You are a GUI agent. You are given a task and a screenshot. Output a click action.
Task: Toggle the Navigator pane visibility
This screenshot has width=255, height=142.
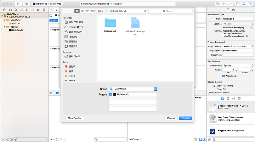pyautogui.click(x=238, y=4)
